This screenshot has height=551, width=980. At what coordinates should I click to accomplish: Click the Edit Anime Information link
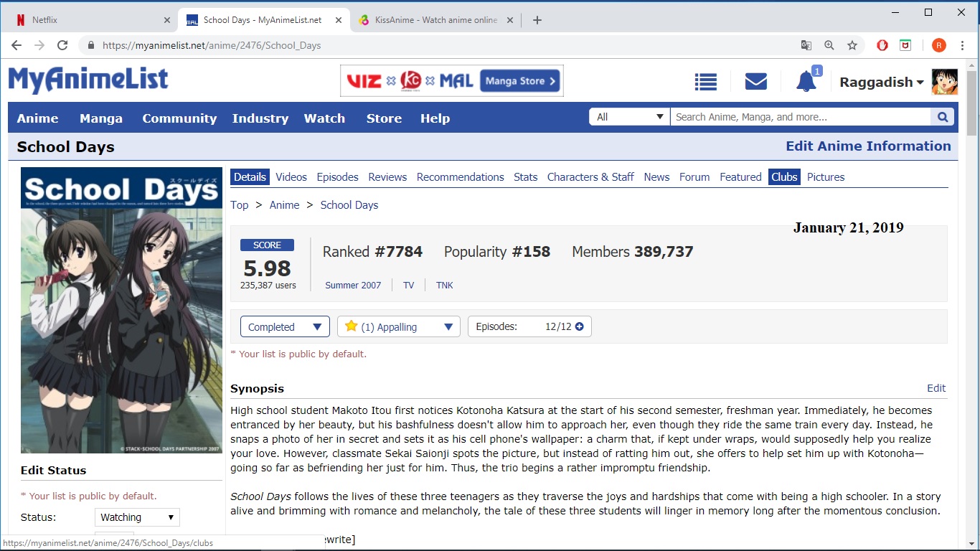click(x=868, y=146)
